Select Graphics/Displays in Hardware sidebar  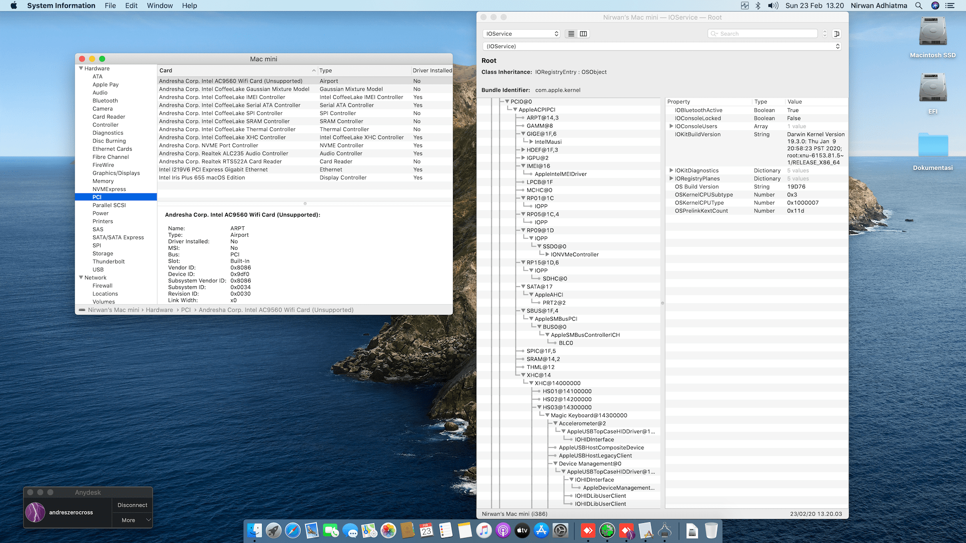tap(116, 173)
